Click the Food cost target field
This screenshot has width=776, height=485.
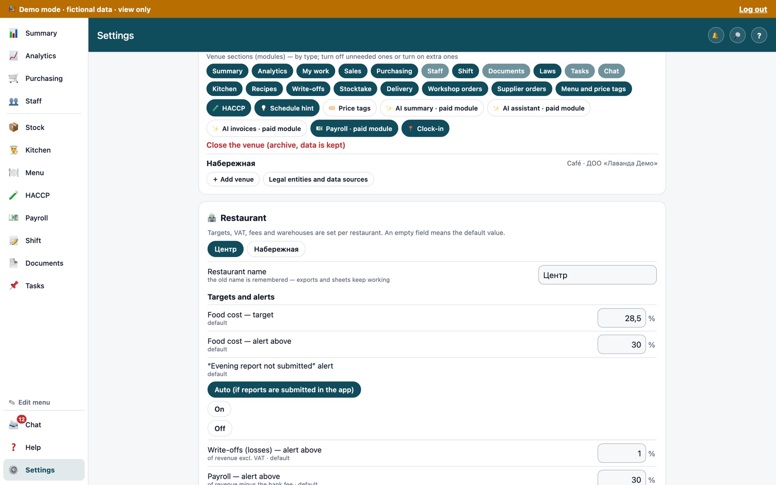[622, 318]
